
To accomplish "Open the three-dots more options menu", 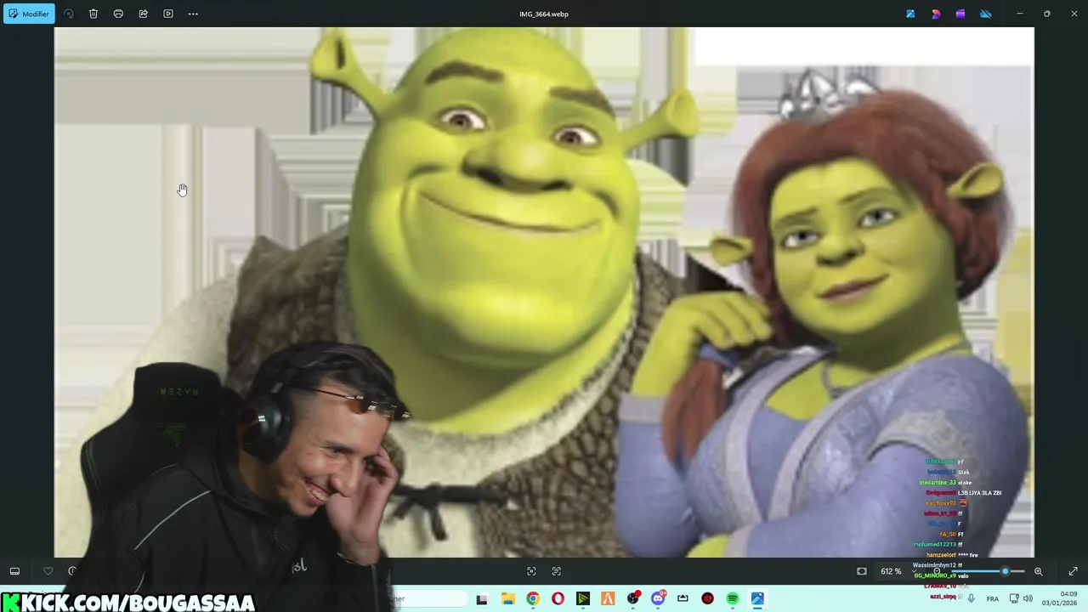I will pyautogui.click(x=193, y=14).
